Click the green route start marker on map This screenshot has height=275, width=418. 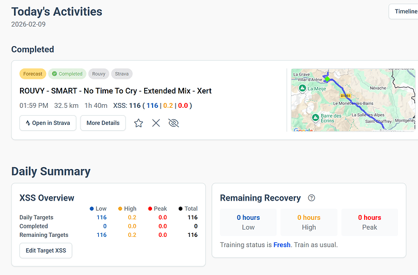(327, 79)
